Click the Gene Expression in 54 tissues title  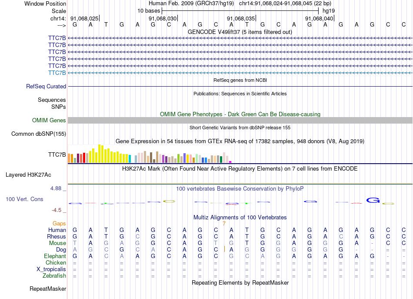[240, 141]
